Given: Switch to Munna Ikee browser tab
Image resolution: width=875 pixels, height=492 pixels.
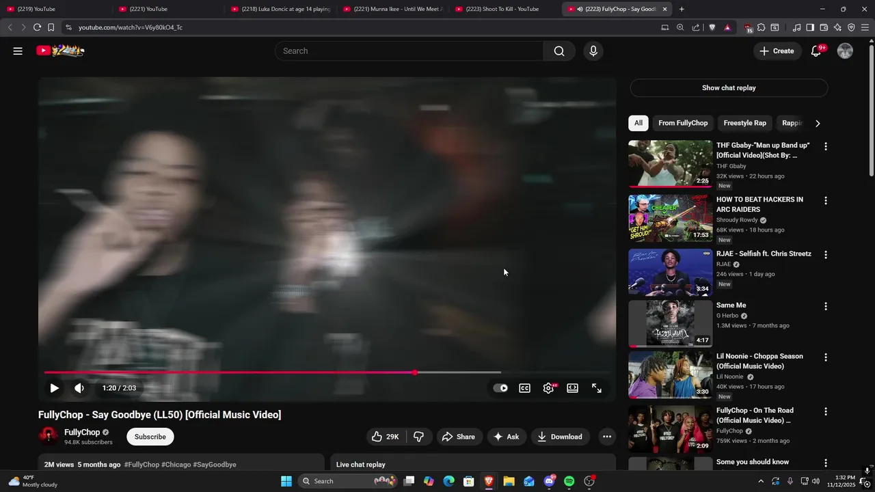Looking at the screenshot, I should click(393, 9).
